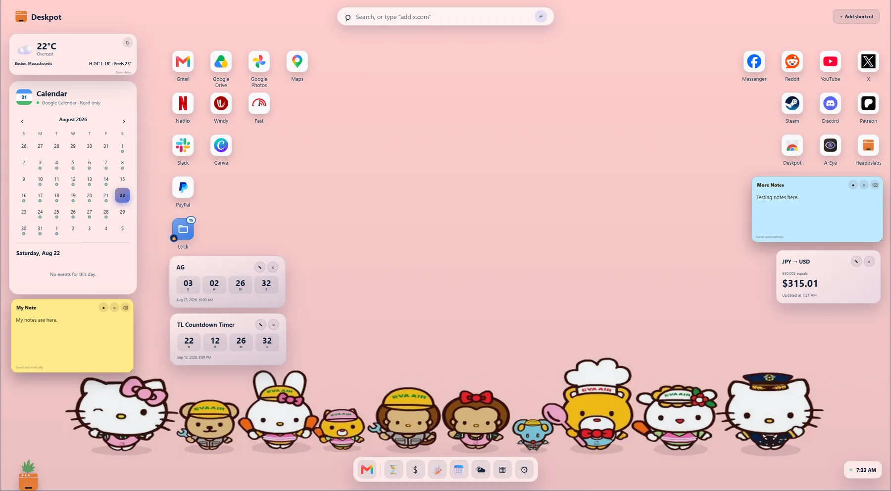Focus the search or add x.com field

tap(443, 17)
